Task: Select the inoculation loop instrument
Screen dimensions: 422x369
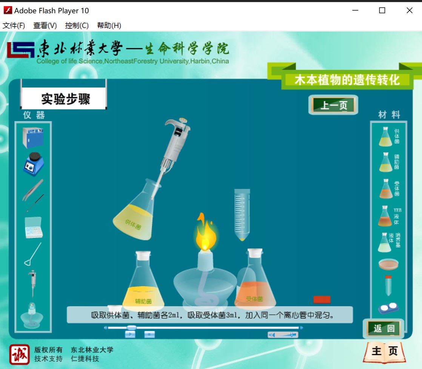Action: [x=33, y=254]
